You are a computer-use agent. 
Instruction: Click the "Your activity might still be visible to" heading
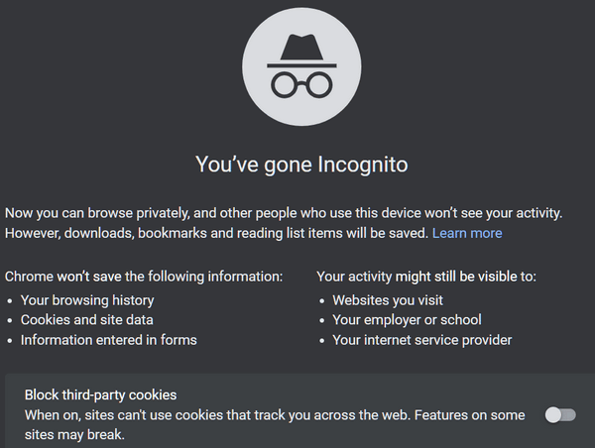(426, 277)
